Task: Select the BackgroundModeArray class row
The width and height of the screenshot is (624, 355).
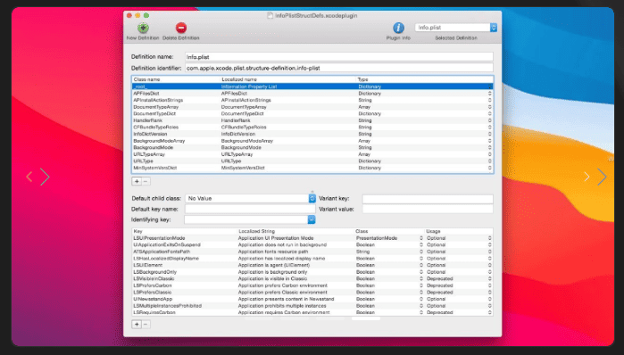Action: (x=312, y=141)
